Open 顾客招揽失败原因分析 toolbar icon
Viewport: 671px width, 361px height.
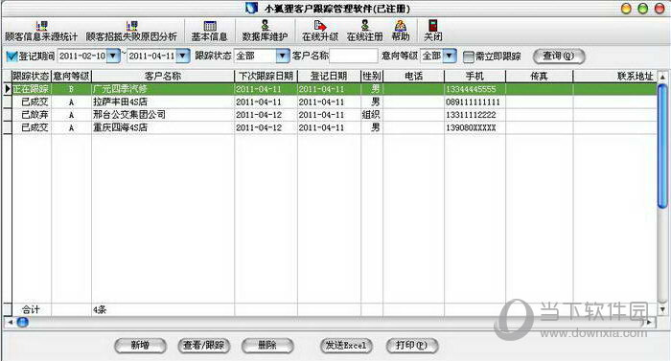(131, 31)
